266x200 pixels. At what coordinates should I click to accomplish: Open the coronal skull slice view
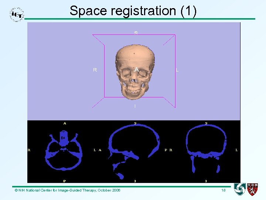click(206, 149)
